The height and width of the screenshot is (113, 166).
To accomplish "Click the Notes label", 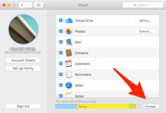I will click(79, 96).
